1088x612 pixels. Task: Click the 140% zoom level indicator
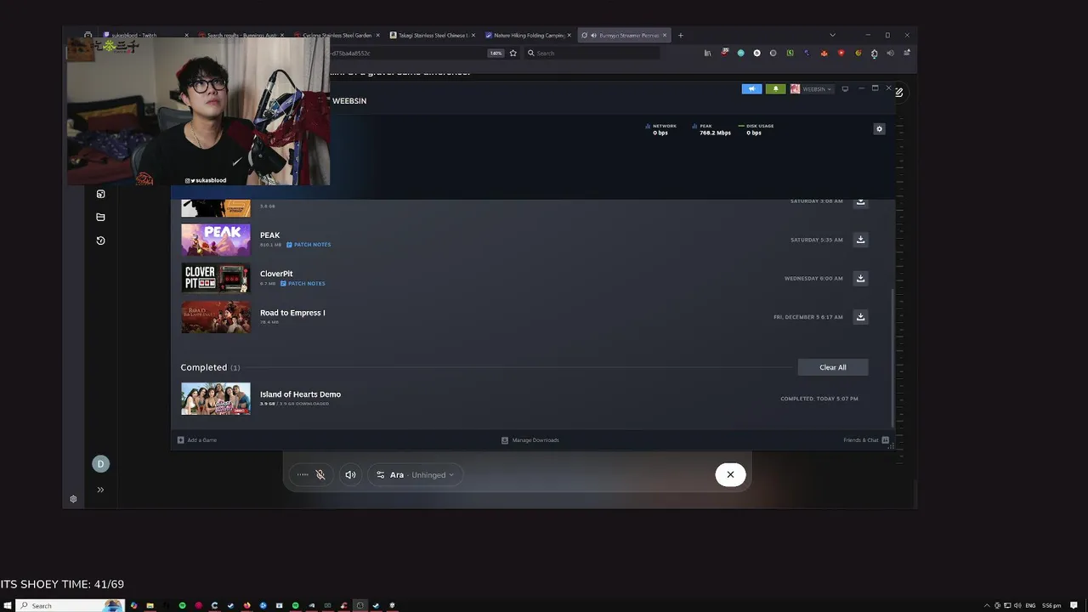496,53
